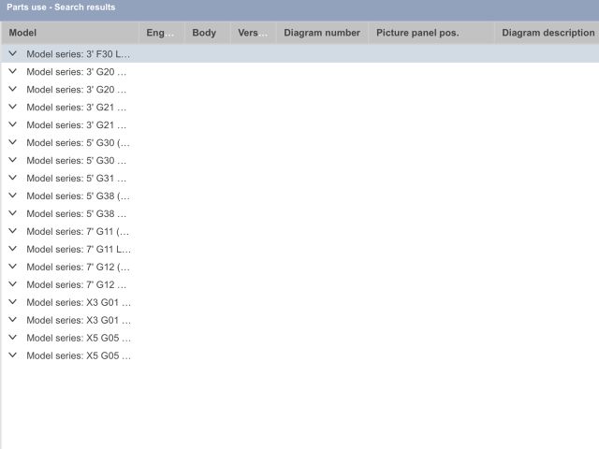The height and width of the screenshot is (449, 599).
Task: Toggle chevron beside 7' G11 L… row
Action: pyautogui.click(x=12, y=250)
